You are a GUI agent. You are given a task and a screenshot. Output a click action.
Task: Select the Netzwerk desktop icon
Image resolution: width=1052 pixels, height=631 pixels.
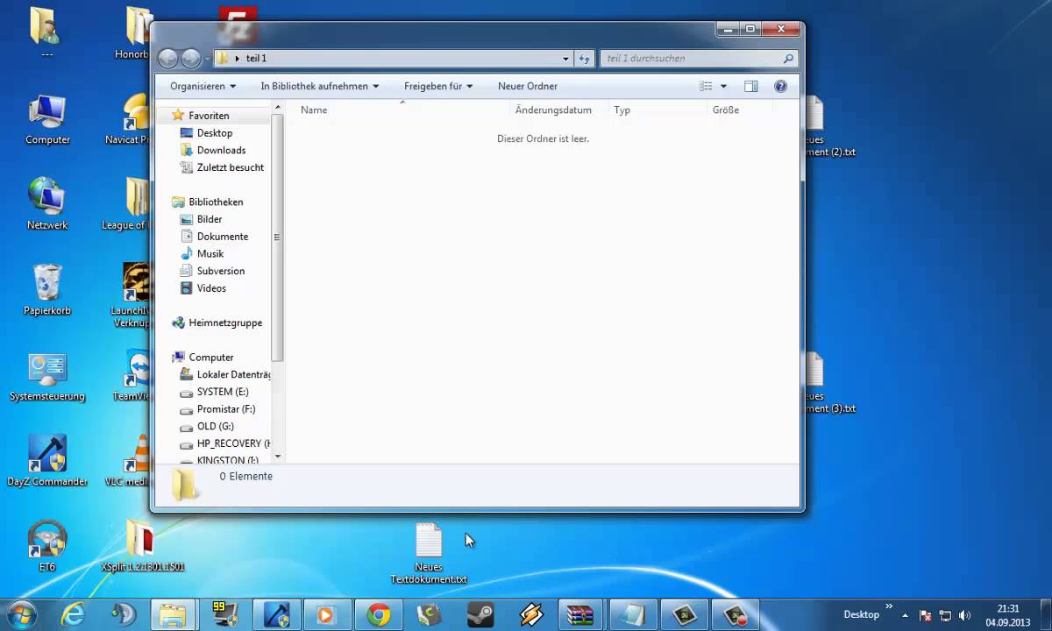(47, 203)
